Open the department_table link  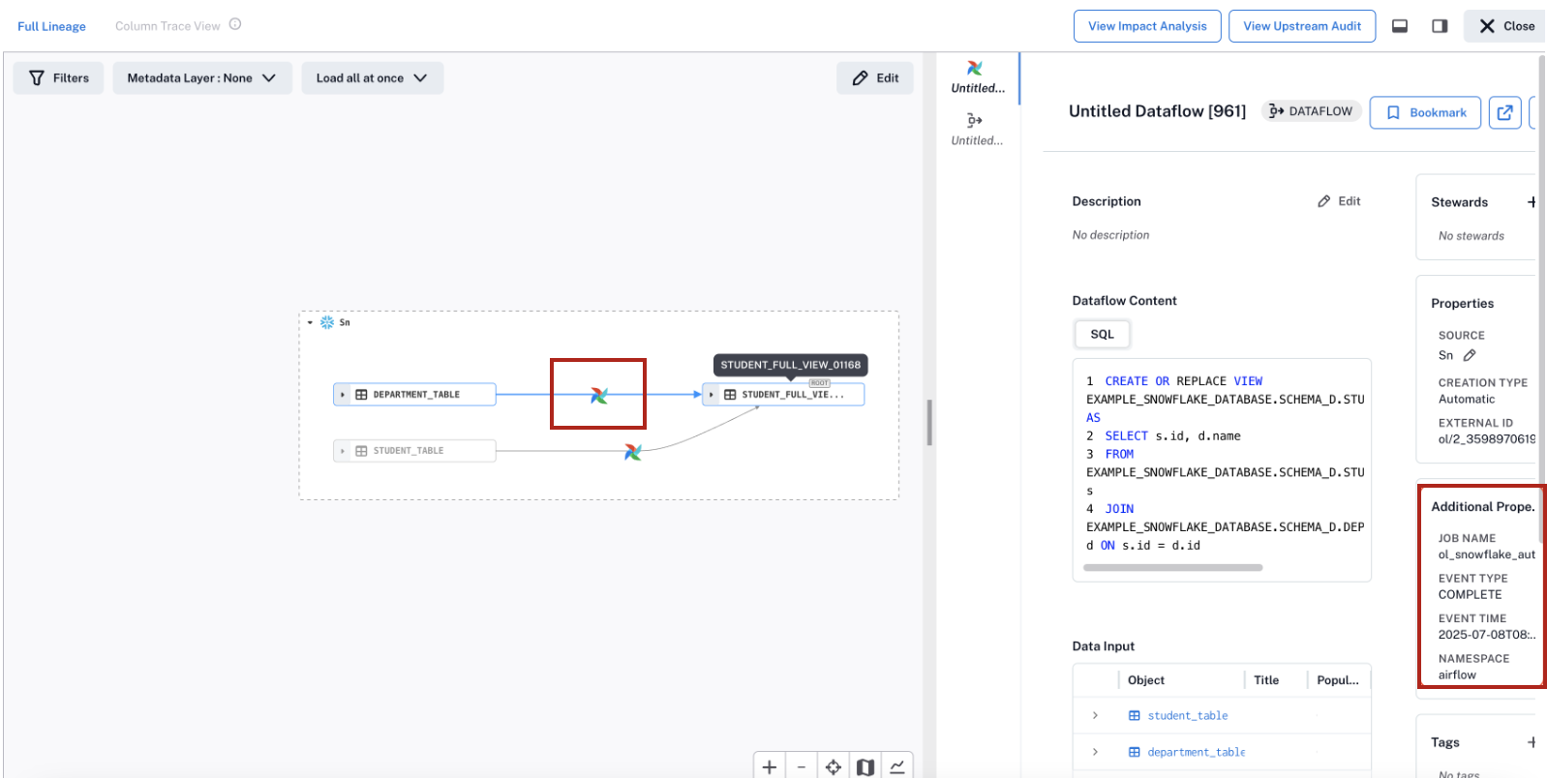1196,752
